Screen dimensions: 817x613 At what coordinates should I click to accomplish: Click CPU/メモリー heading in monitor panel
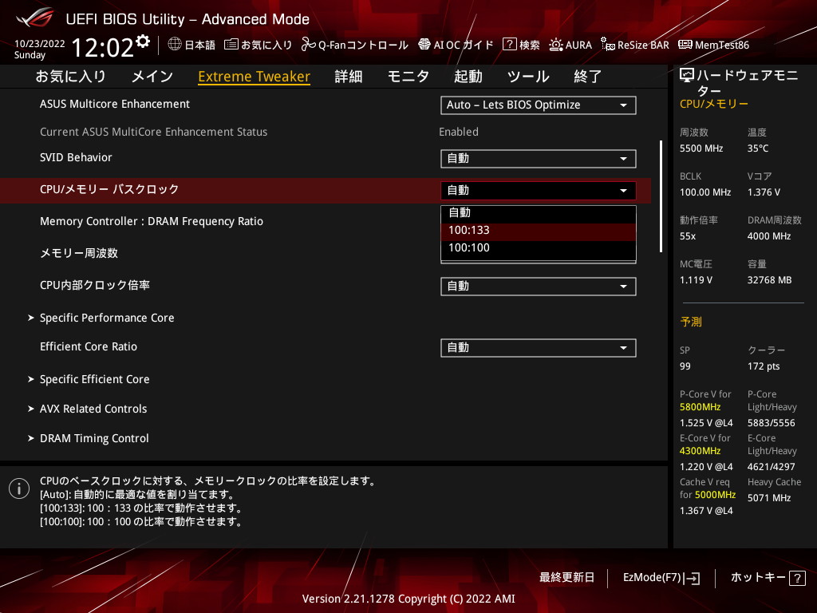[x=714, y=105]
